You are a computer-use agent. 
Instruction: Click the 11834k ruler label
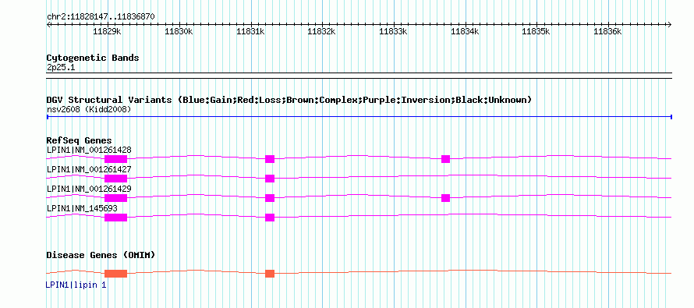coord(466,31)
